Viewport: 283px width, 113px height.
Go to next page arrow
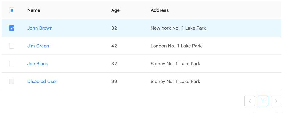(x=276, y=101)
